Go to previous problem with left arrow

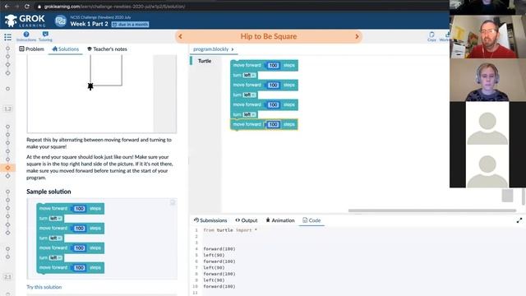181,36
